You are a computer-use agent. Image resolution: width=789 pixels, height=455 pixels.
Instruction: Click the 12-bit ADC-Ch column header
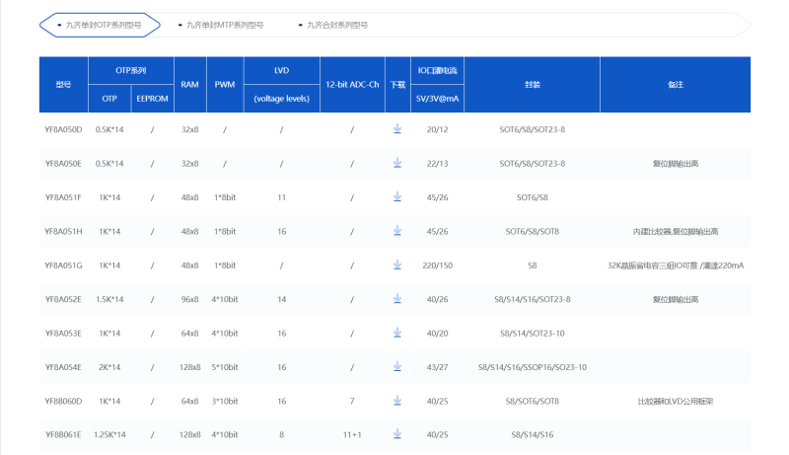[352, 85]
